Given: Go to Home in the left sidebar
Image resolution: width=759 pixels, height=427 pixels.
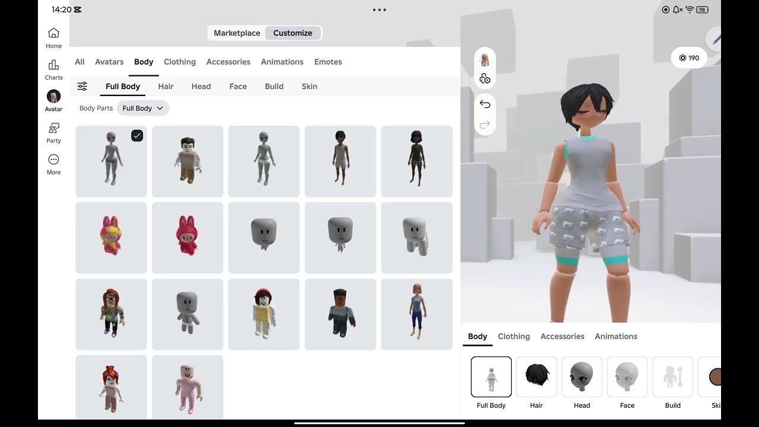Looking at the screenshot, I should point(53,37).
